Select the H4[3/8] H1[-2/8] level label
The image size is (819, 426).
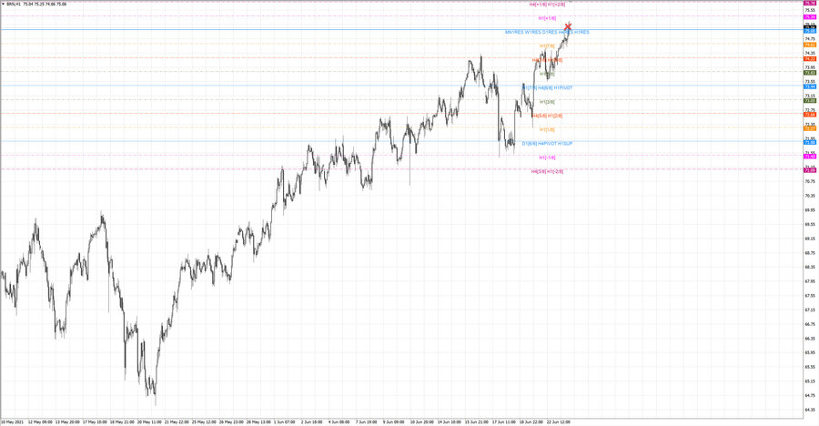click(x=547, y=171)
